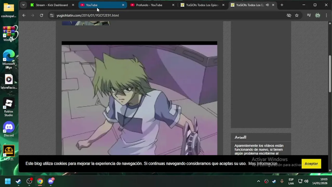Image resolution: width=332 pixels, height=187 pixels.
Task: Close the YouTube tab
Action: tap(123, 5)
